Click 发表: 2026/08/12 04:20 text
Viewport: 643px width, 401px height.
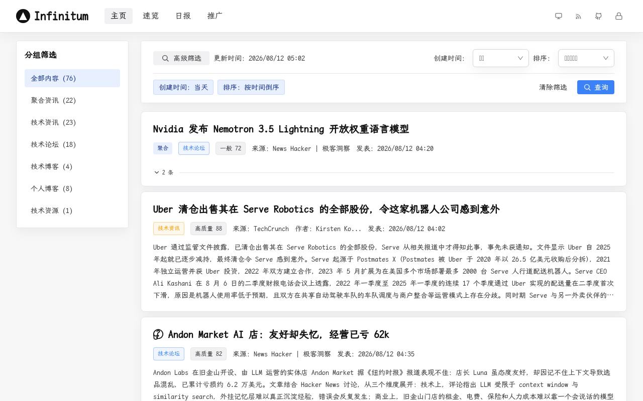point(395,148)
